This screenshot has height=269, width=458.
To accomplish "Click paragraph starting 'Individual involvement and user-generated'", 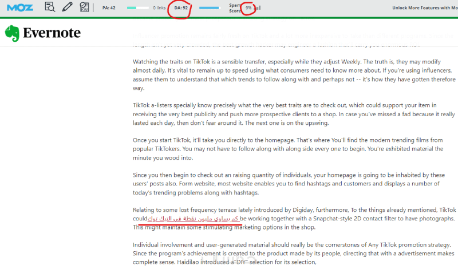I will (293, 253).
